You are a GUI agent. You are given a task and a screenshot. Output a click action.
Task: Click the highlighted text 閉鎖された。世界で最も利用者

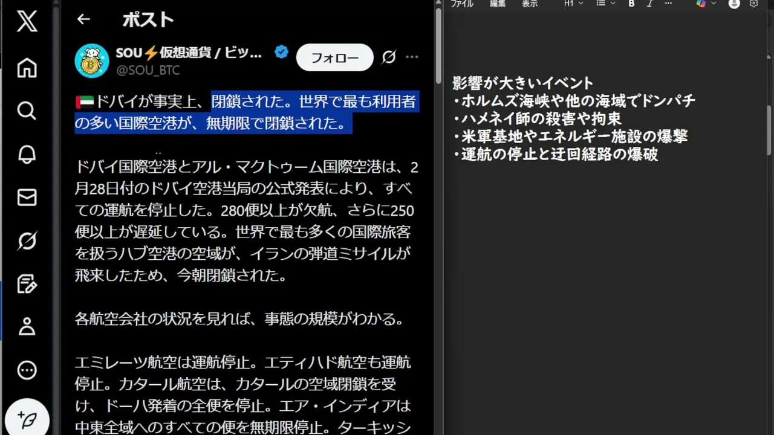tap(314, 101)
